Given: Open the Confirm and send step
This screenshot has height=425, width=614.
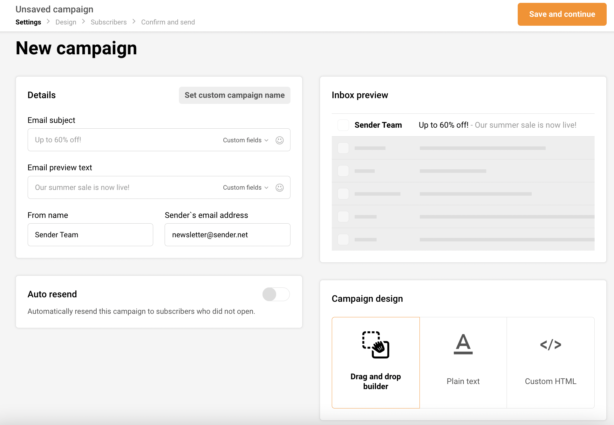Looking at the screenshot, I should point(168,22).
